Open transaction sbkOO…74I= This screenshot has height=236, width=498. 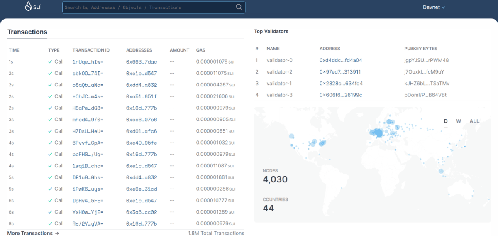(x=88, y=73)
